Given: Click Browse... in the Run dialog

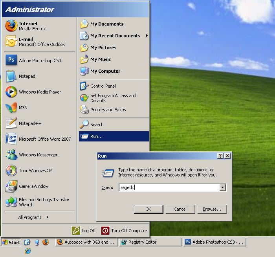Looking at the screenshot, I should point(212,209).
